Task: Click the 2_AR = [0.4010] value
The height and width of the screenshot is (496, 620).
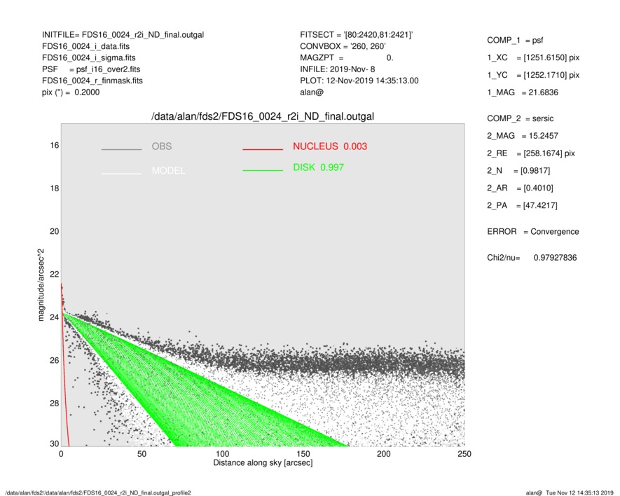Action: tap(520, 188)
